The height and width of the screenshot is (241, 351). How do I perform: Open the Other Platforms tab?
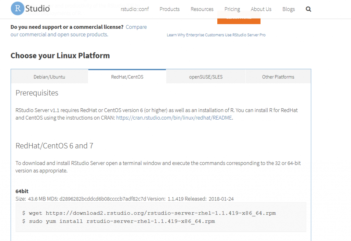pyautogui.click(x=278, y=77)
